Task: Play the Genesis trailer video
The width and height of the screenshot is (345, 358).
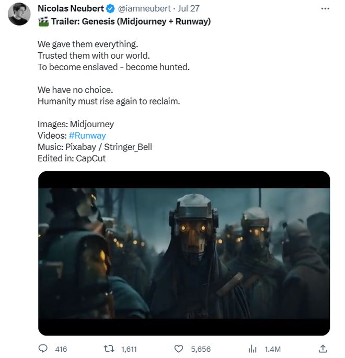Action: tap(184, 253)
